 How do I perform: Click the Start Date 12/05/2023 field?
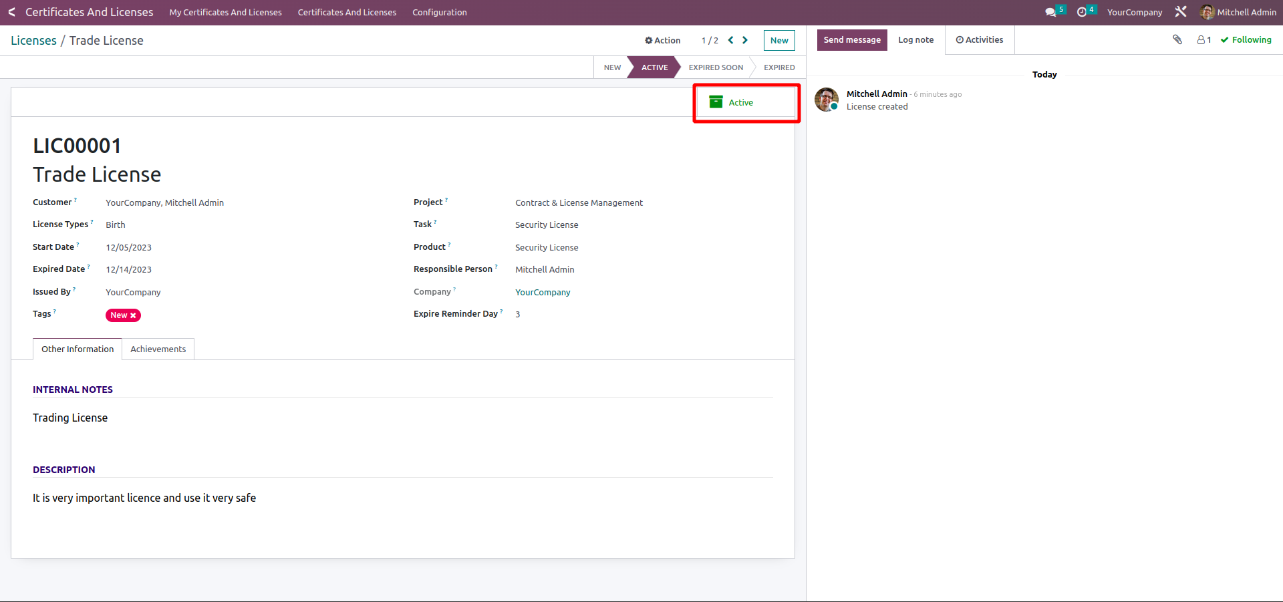tap(128, 247)
